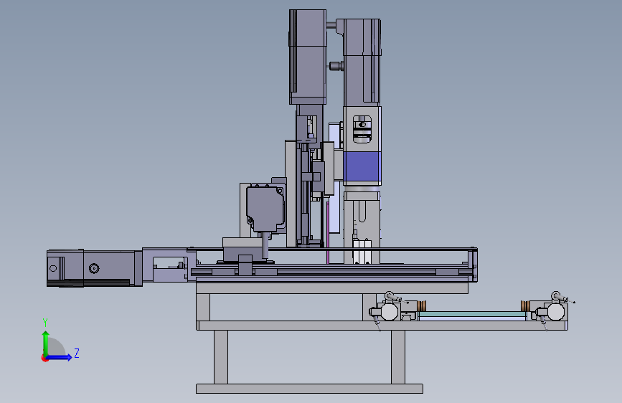Select the horizontal servo motor at the far left end
The image size is (622, 403).
click(x=95, y=267)
